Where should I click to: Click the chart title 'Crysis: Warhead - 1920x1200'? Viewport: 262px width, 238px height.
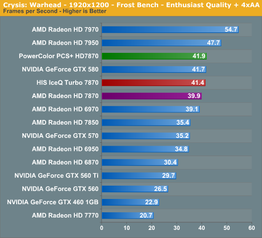pyautogui.click(x=56, y=5)
